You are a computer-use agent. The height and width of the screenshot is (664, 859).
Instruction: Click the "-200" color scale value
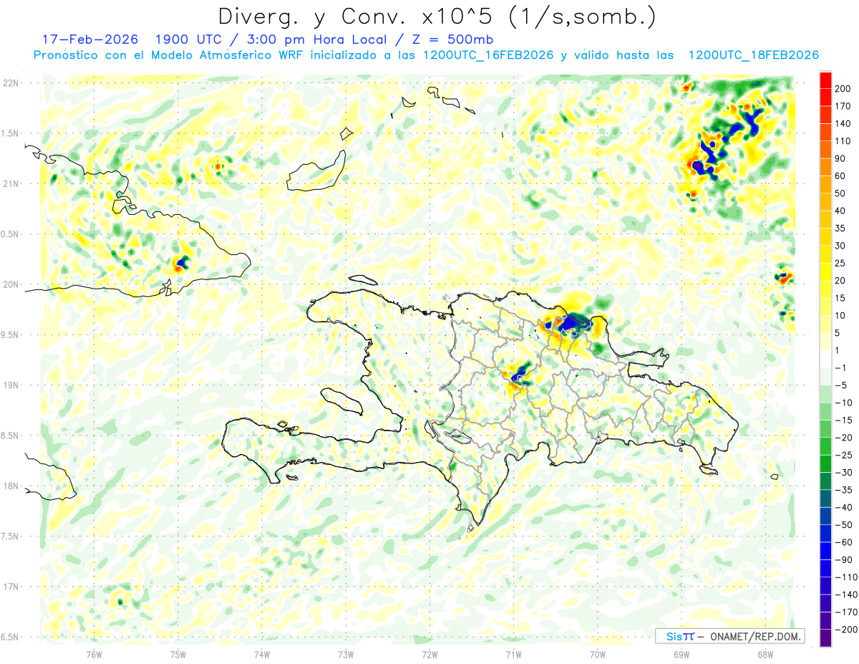point(846,629)
